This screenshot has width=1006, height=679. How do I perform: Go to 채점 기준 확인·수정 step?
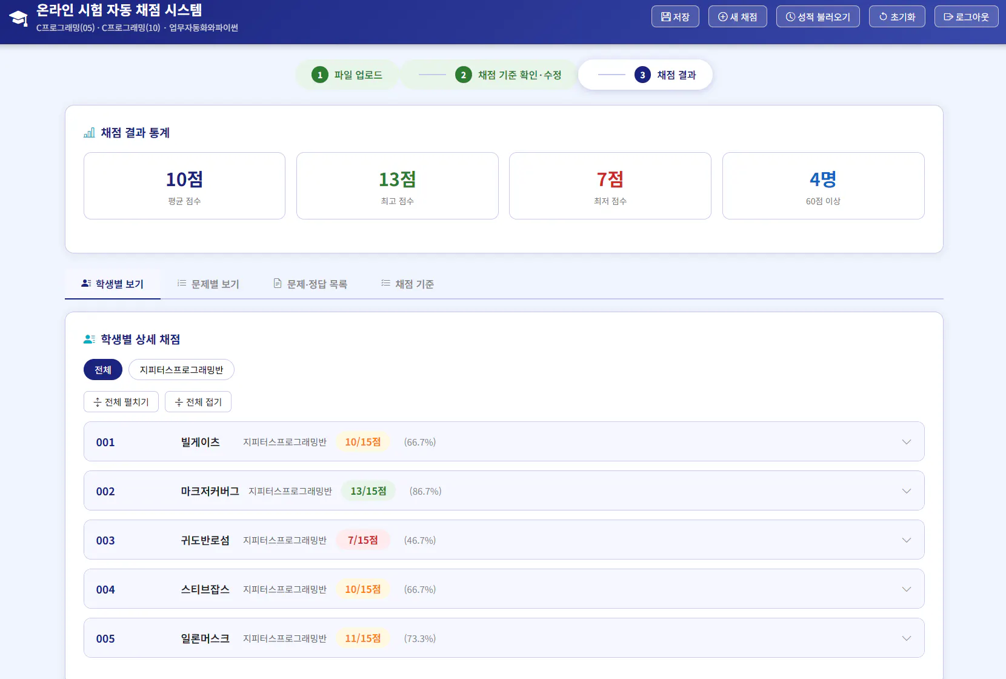coord(489,75)
